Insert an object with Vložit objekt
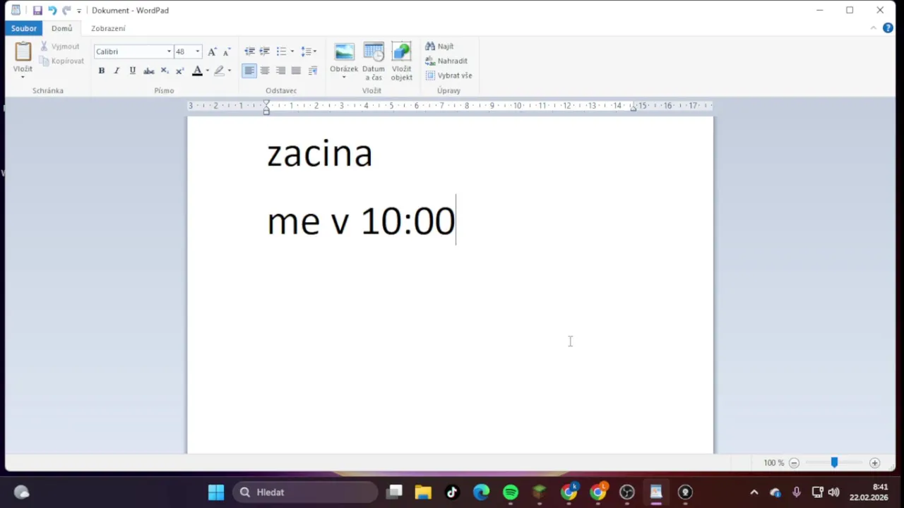Screen dimensions: 904x508 (x=402, y=61)
